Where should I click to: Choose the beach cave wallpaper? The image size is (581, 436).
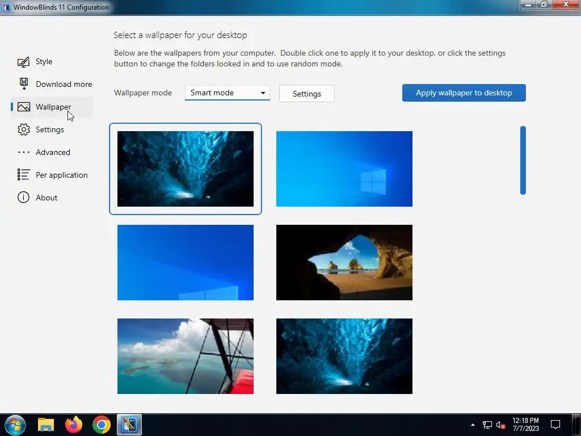[344, 262]
